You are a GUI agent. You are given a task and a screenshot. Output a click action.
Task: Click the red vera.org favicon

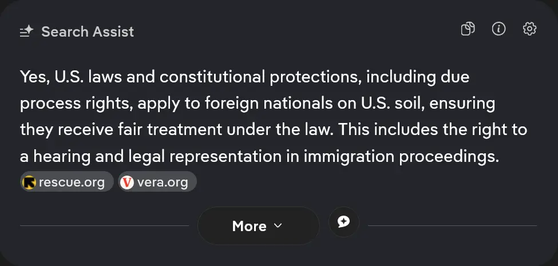(x=127, y=182)
